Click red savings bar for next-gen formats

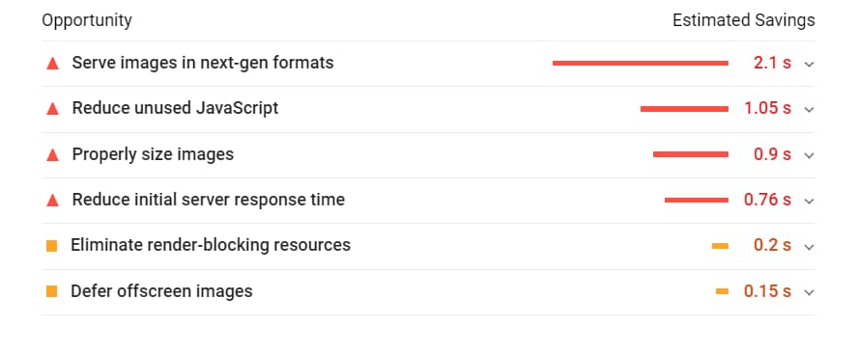[641, 64]
